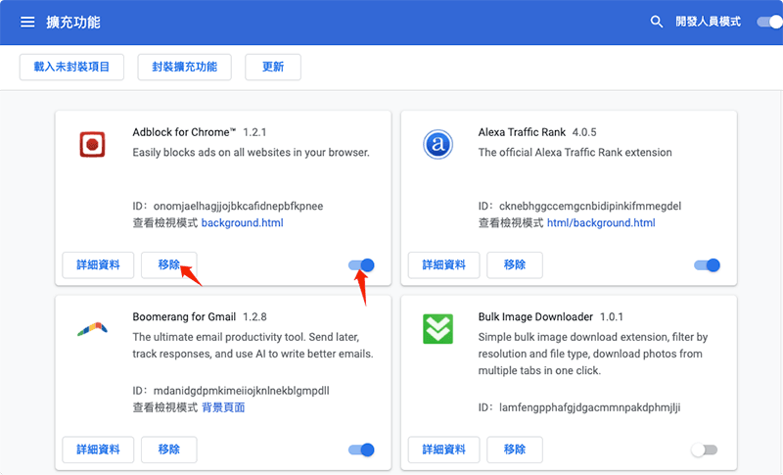783x475 pixels.
Task: Click 移除 on Alexa Traffic Rank card
Action: [x=515, y=264]
